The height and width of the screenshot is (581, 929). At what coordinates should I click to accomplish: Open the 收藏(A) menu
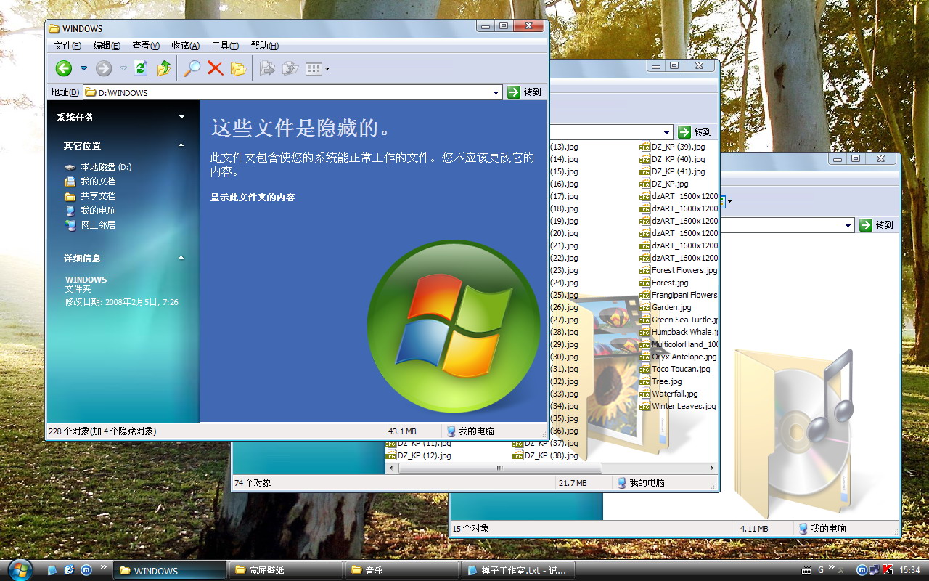tap(185, 46)
